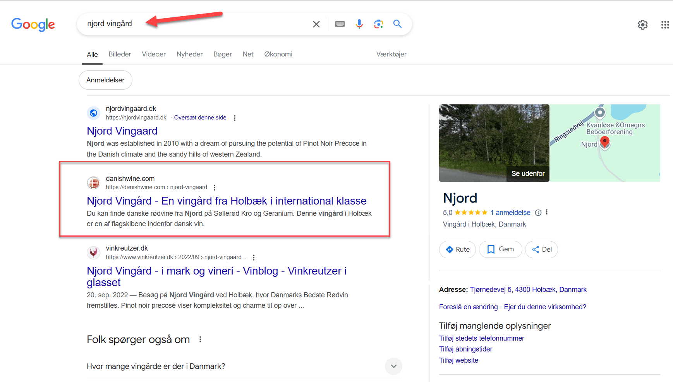Image resolution: width=673 pixels, height=382 pixels.
Task: Click the vinkreutzer.dk site name text
Action: pyautogui.click(x=127, y=248)
